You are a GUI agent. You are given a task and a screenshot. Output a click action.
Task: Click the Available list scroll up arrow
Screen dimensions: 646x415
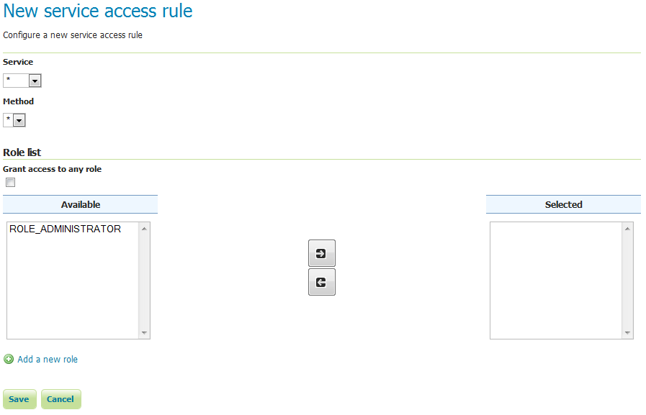coord(145,229)
